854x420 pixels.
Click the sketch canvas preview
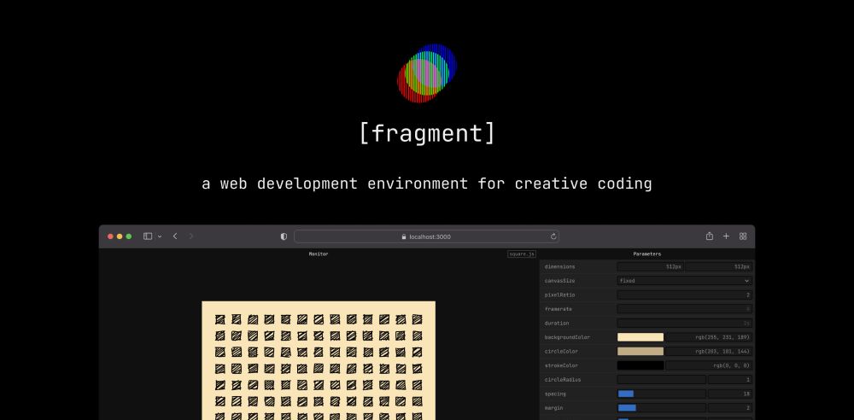[319, 360]
